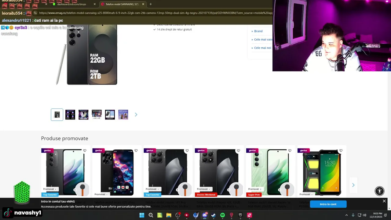This screenshot has height=220, width=391.
Task: Click the text 14 zile drept de retur gratuit
Action: pos(174,29)
